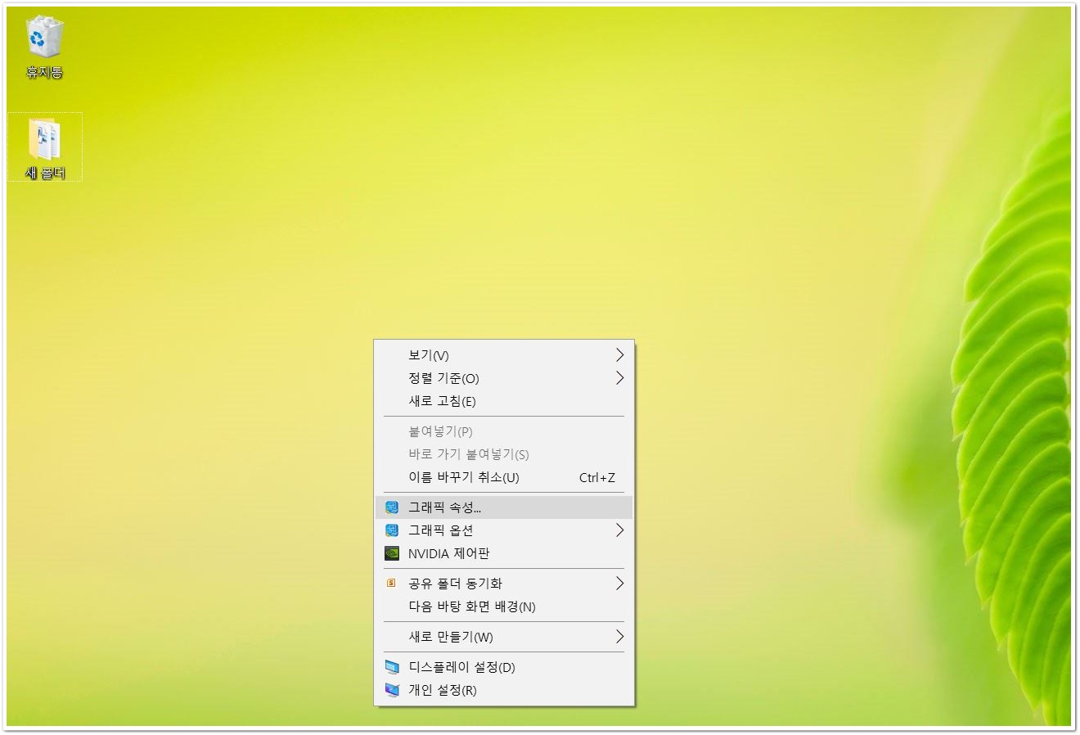Open the 정렬 기준(O) menu entry
The height and width of the screenshot is (735, 1080).
pos(504,378)
